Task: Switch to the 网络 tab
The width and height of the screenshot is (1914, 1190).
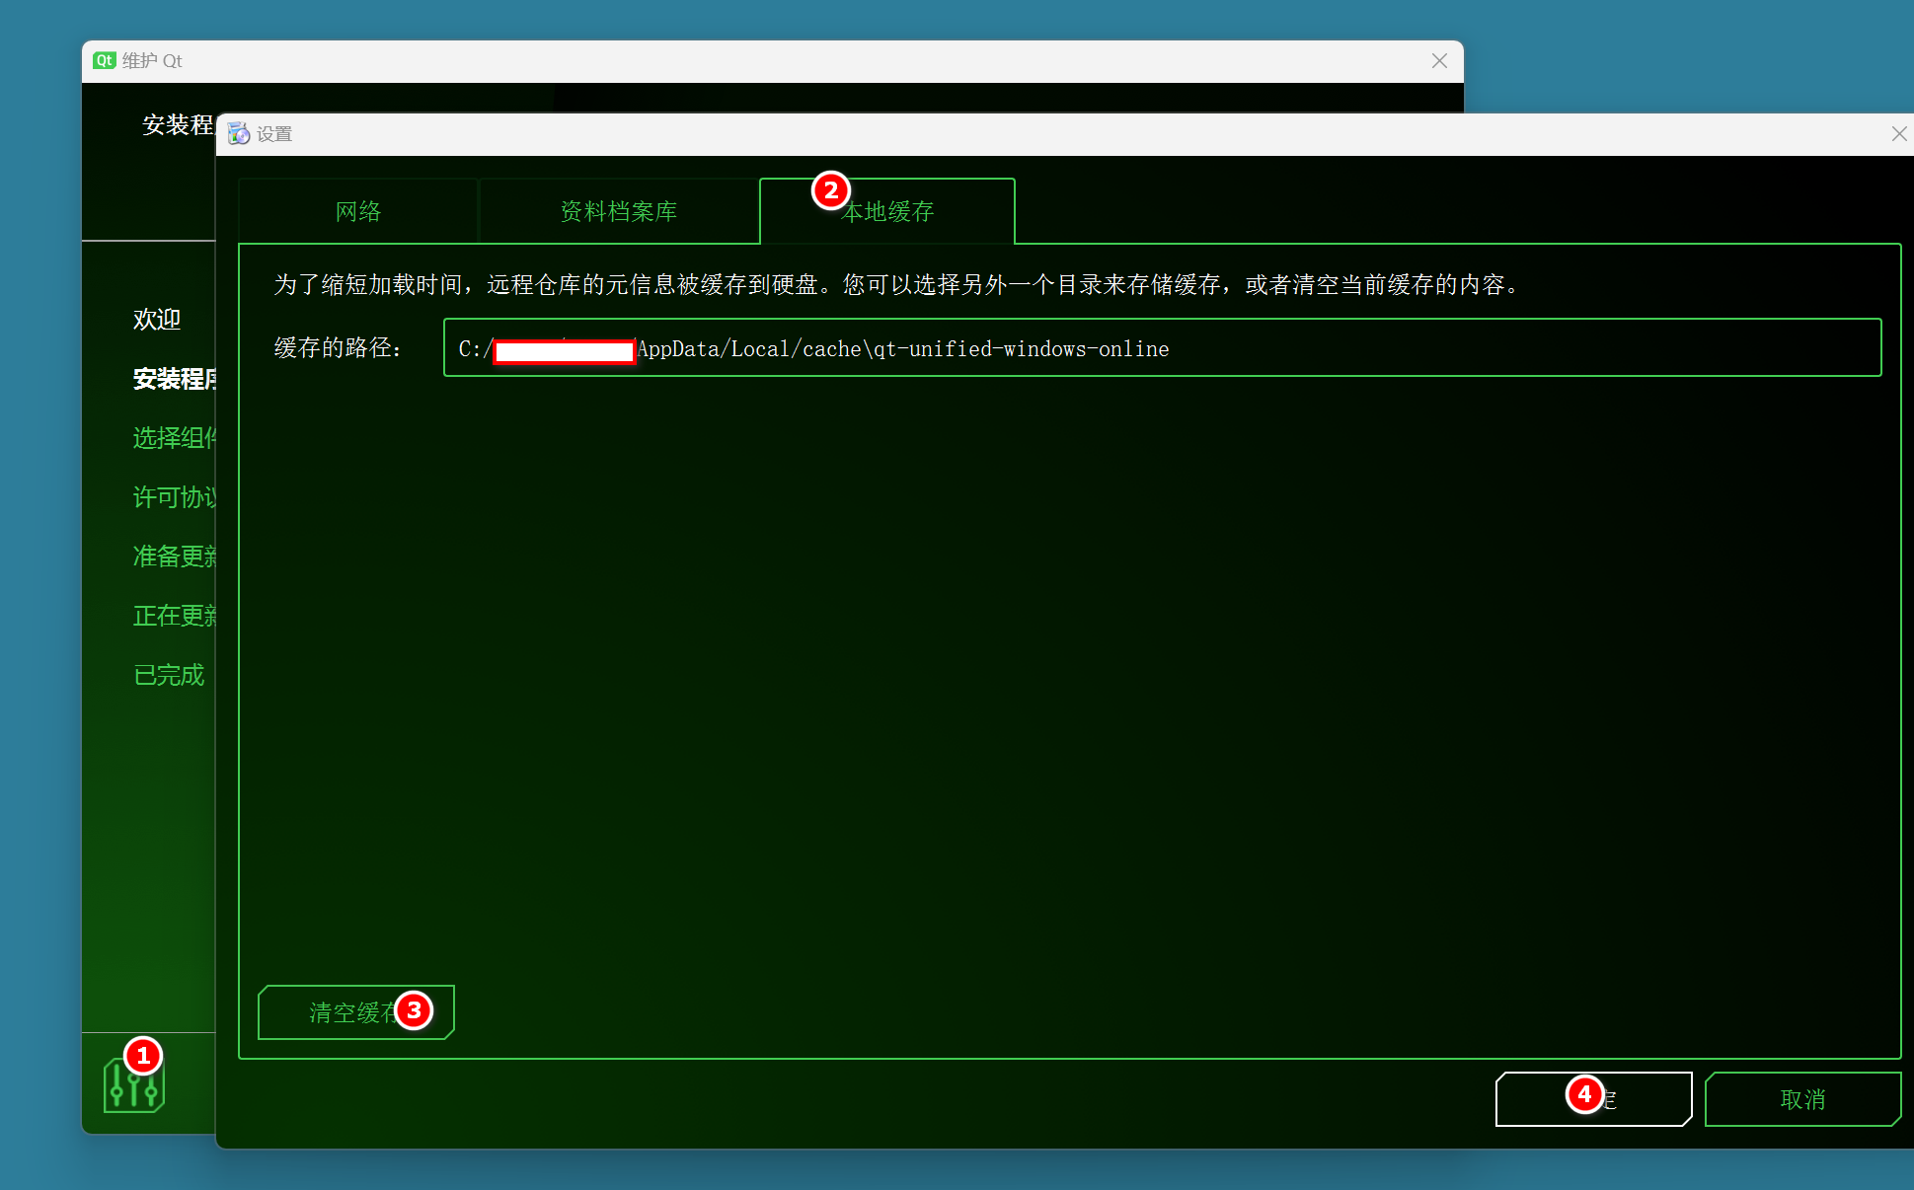Action: [x=358, y=211]
